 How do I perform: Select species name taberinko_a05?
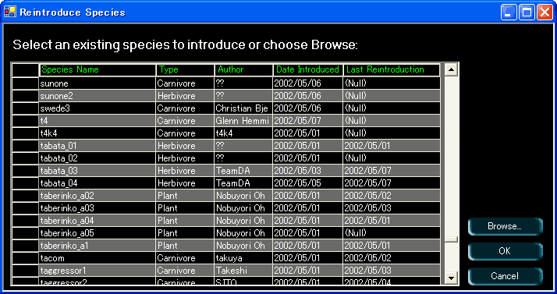click(x=98, y=233)
